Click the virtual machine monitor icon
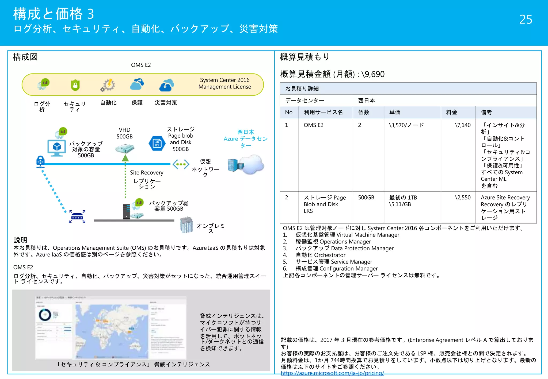This screenshot has width=548, height=379. [56, 148]
